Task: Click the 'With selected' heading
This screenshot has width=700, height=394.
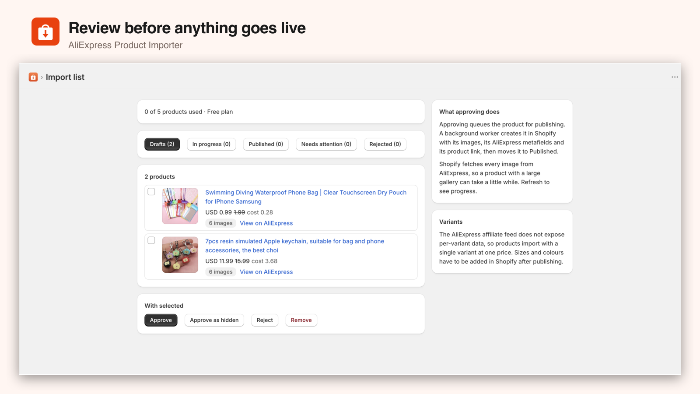Action: [164, 306]
